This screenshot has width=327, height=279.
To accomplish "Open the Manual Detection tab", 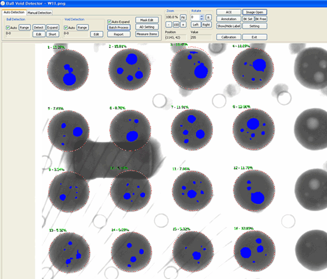I will coord(40,12).
